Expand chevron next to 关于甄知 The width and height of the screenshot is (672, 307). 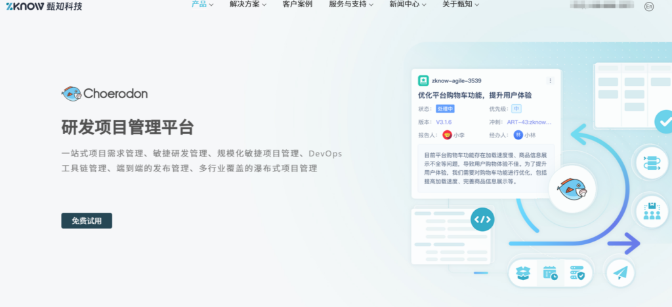476,5
